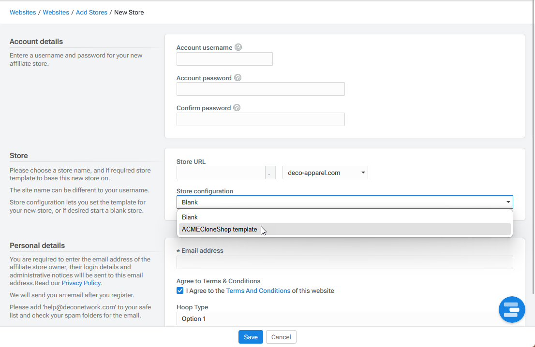The width and height of the screenshot is (535, 347).
Task: Navigate to Add Stores breadcrumb
Action: coord(91,12)
